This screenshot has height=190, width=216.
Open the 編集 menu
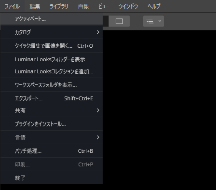click(35, 6)
